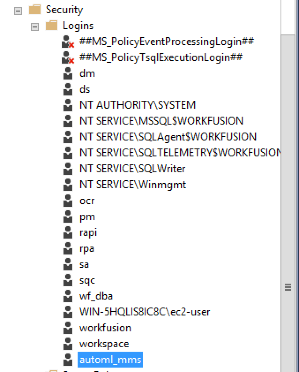This screenshot has width=299, height=372.
Task: Click the disabled login icon beside ##MS_PolicyTsqlExecutionLogin##
Action: (68, 57)
